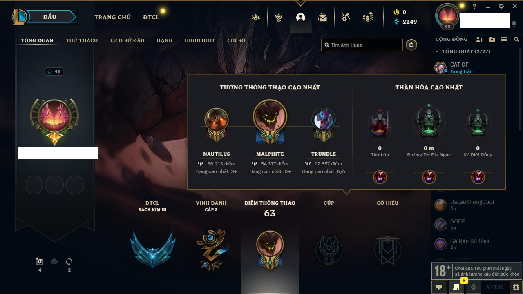Toggle the notification bell icon

tap(514, 24)
